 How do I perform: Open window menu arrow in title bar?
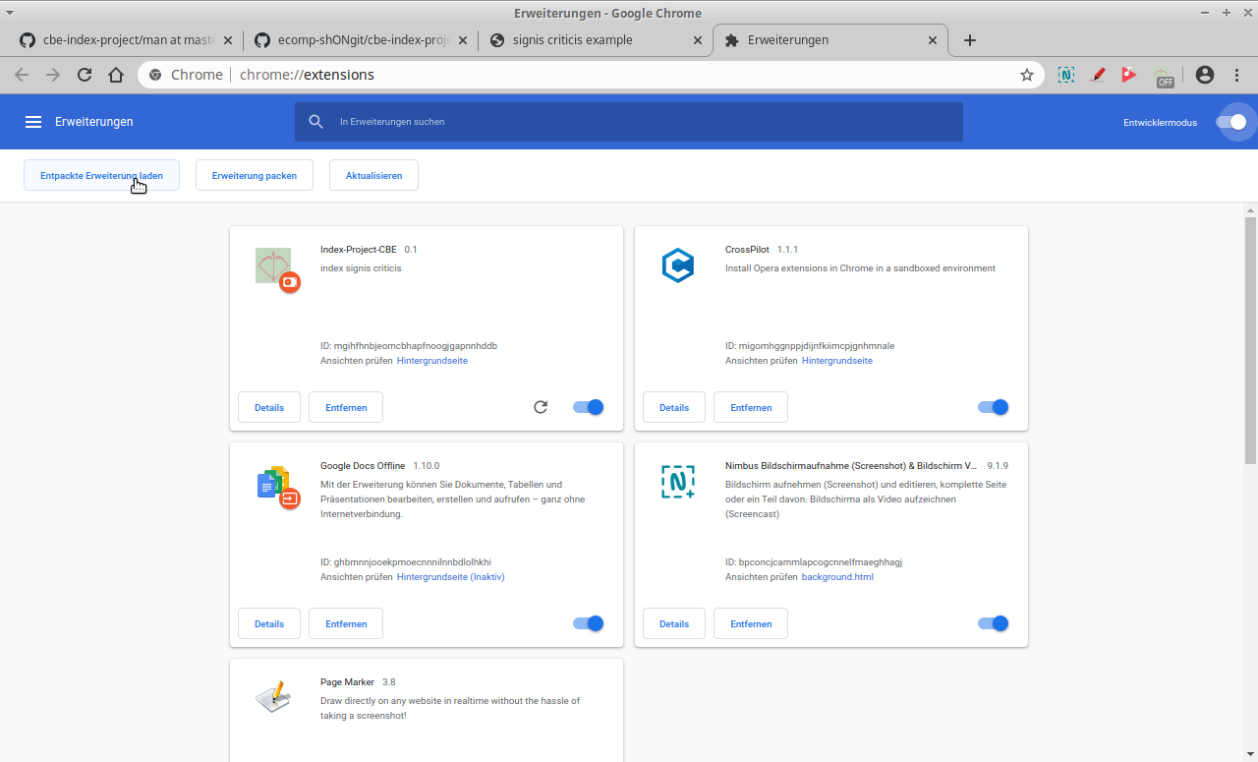tap(10, 13)
